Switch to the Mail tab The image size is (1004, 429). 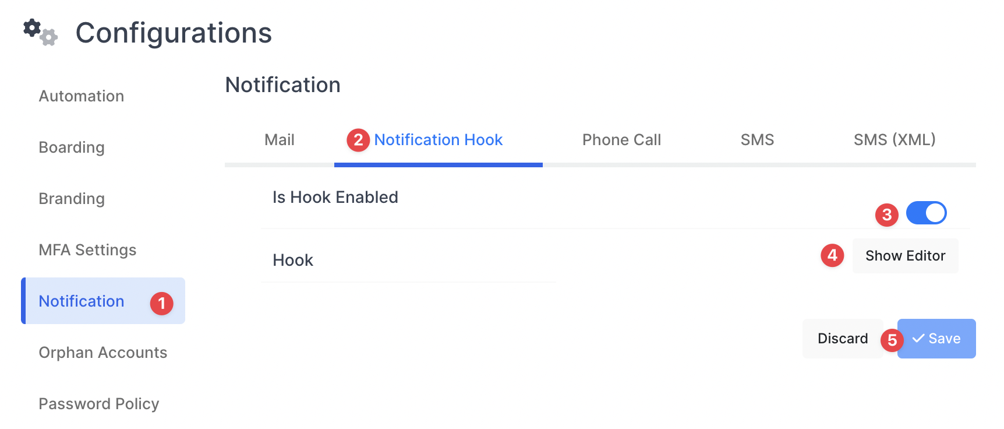pyautogui.click(x=280, y=140)
